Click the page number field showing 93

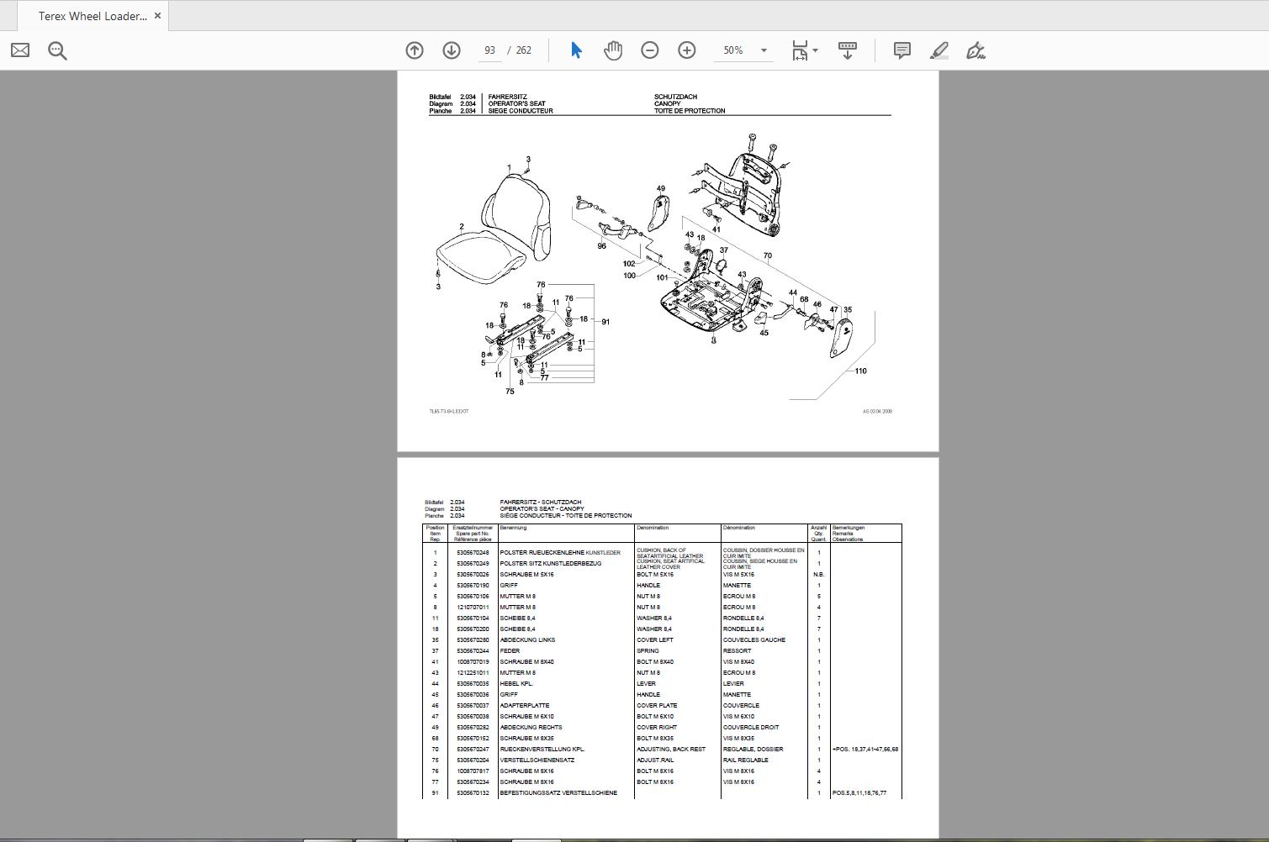[x=489, y=50]
